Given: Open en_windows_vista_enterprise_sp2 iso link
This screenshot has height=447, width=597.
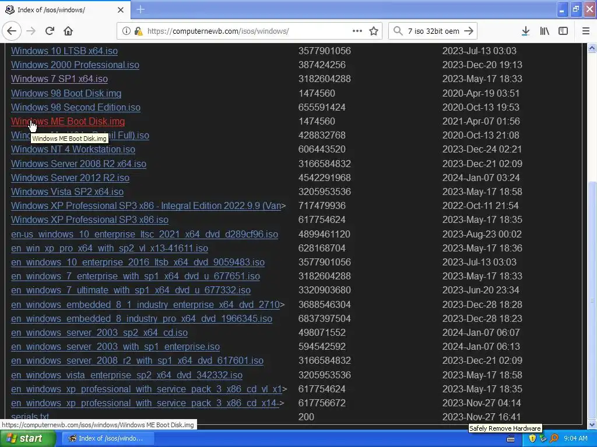Looking at the screenshot, I should point(127,375).
